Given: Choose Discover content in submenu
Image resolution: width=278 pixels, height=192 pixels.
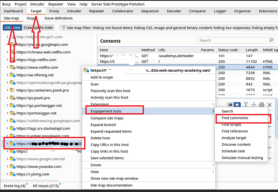Looking at the screenshot, I should 241,144.
